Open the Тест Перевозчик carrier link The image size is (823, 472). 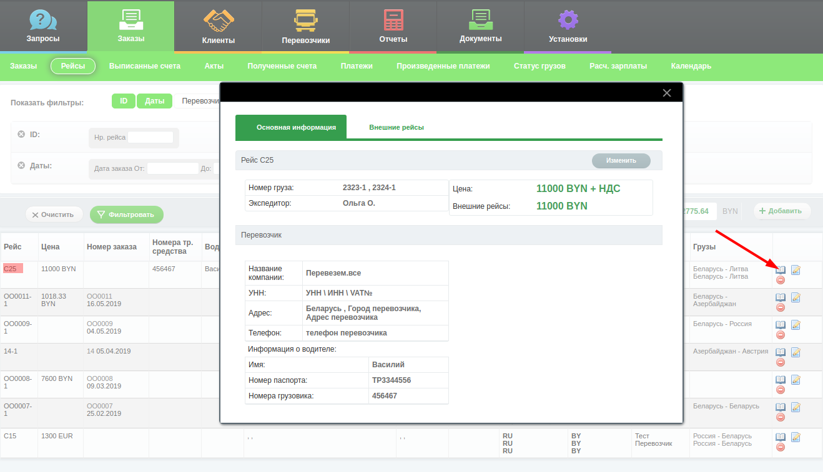point(653,440)
